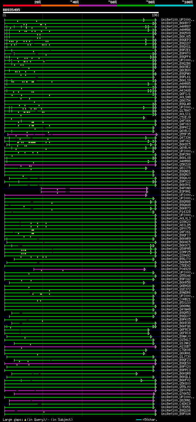Click the purple ~60% identity legend segment
The height and width of the screenshot is (422, 196).
pyautogui.click(x=98, y=6)
